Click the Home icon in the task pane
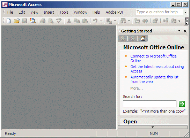The width and height of the screenshot is (190, 138). 143,38
